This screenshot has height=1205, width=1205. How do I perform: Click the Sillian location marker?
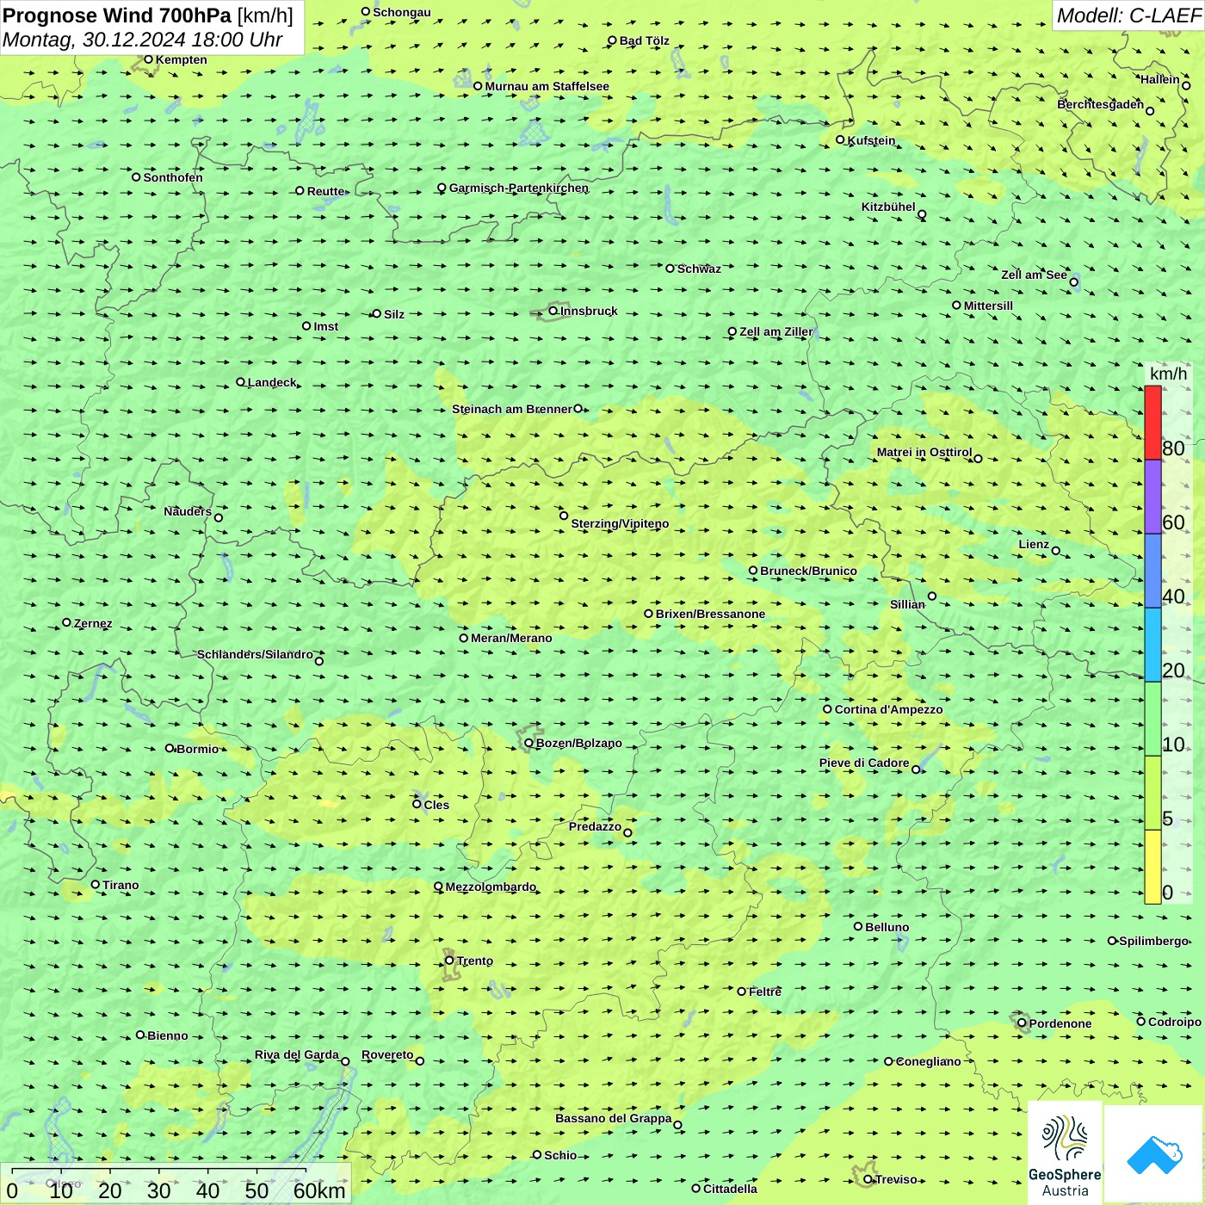[x=932, y=596]
